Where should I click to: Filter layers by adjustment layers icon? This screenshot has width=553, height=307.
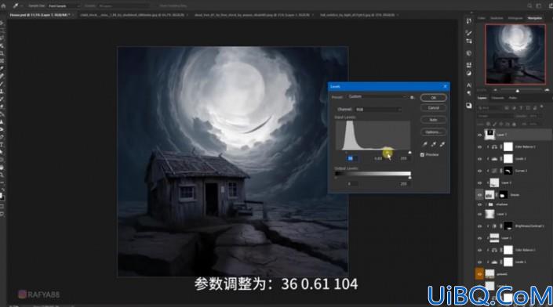pos(514,108)
